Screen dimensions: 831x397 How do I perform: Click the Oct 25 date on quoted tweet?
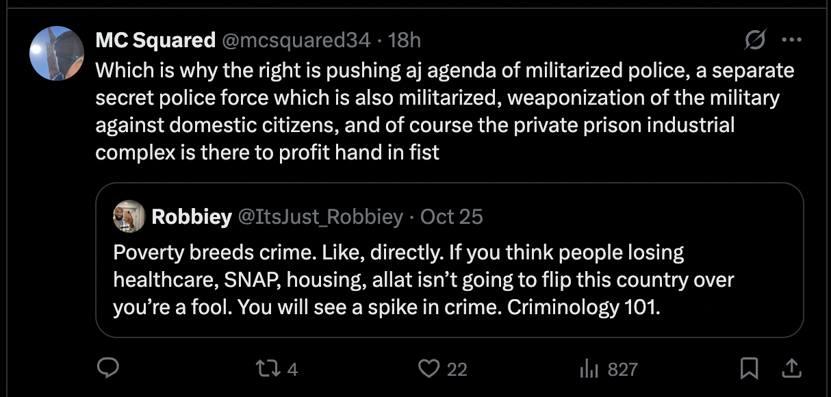[x=451, y=217]
